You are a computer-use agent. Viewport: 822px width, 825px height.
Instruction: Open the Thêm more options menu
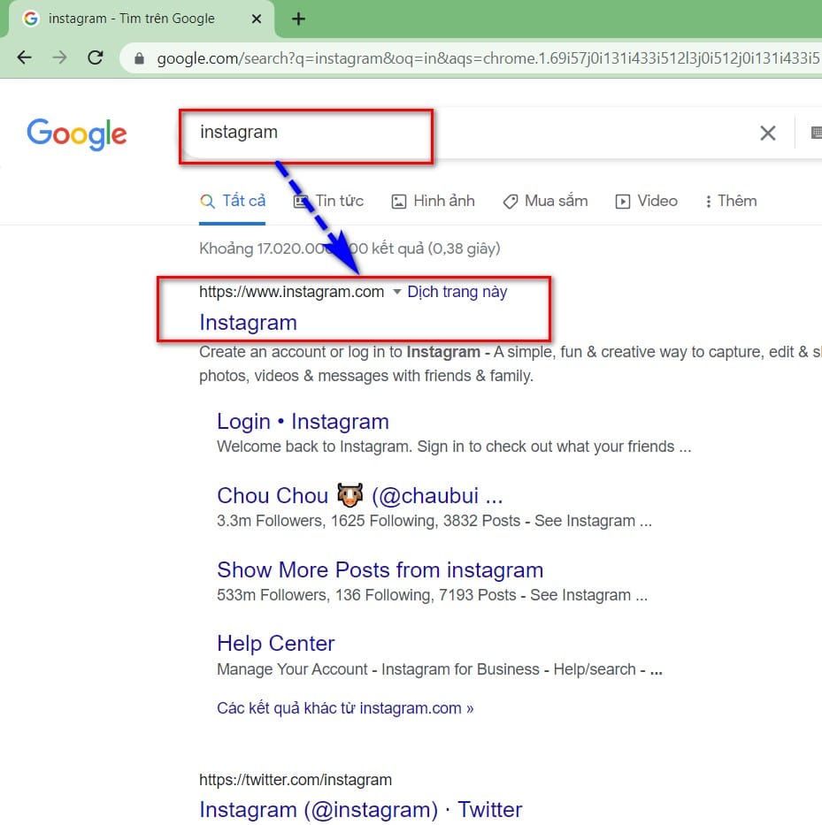[x=731, y=201]
